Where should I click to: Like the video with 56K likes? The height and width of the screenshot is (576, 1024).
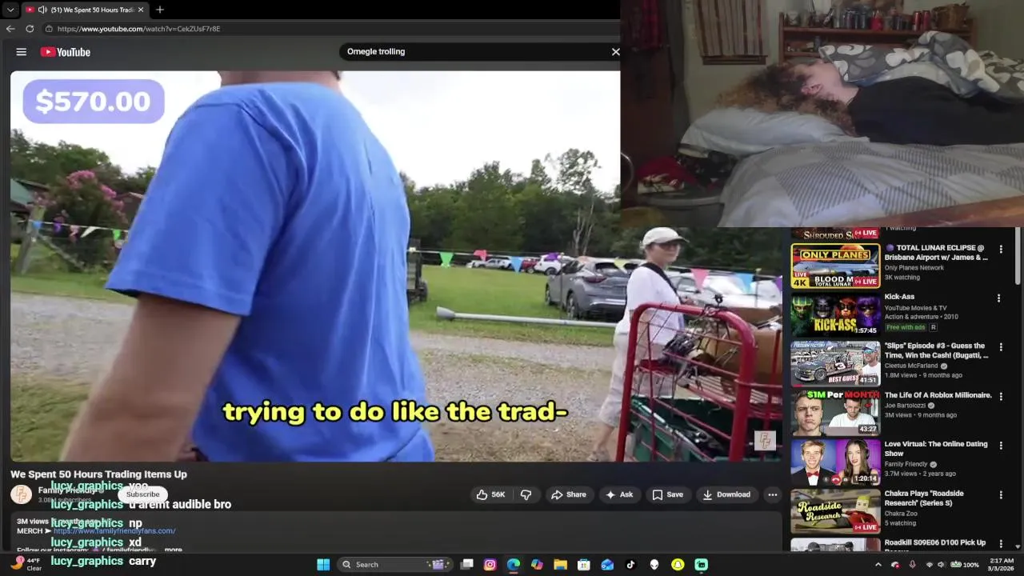pyautogui.click(x=491, y=494)
